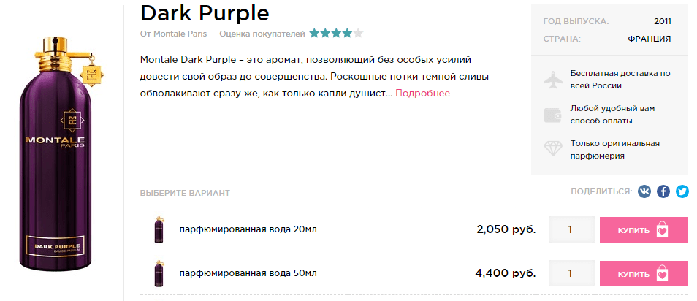
Task: Click the Бесплатная доставка по всей России text
Action: coord(620,80)
